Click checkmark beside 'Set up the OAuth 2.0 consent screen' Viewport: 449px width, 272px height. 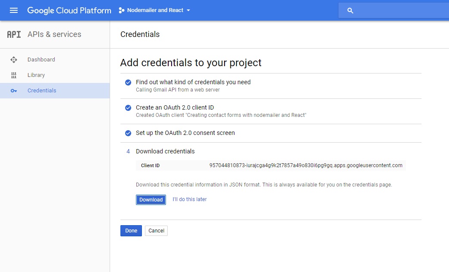128,133
